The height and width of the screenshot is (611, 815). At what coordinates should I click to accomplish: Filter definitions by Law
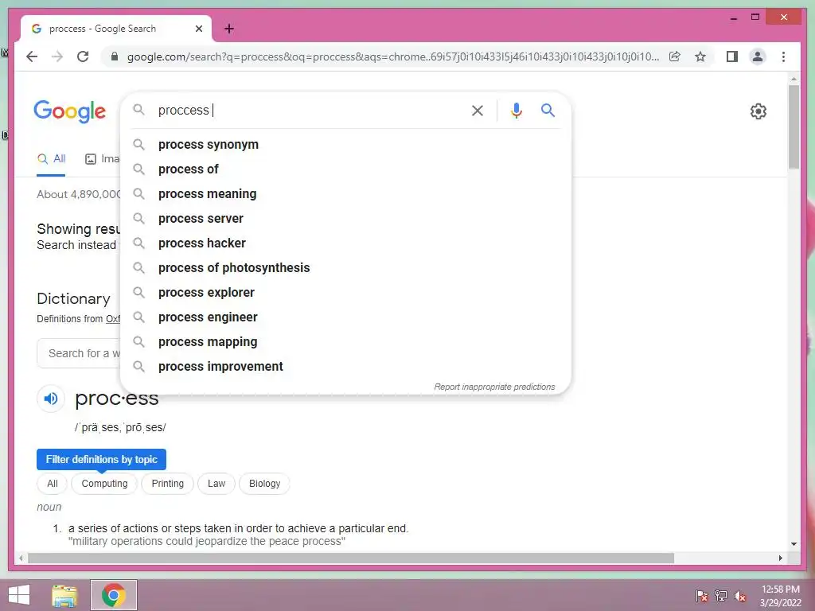(x=216, y=484)
